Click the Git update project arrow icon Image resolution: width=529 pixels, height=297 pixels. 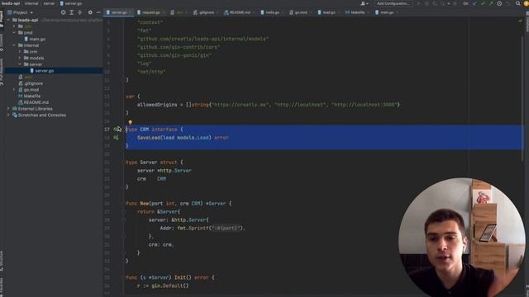click(474, 3)
